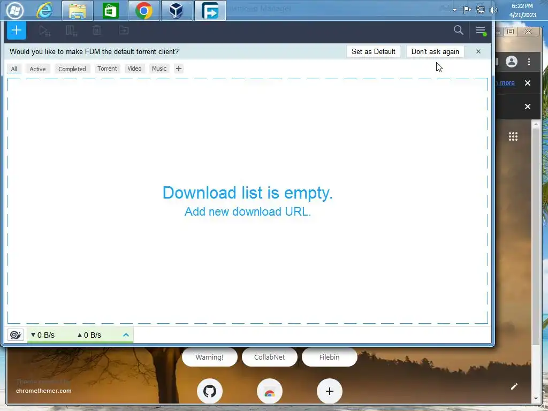Click the start downloads play icon
The image size is (548, 411).
pyautogui.click(x=44, y=31)
